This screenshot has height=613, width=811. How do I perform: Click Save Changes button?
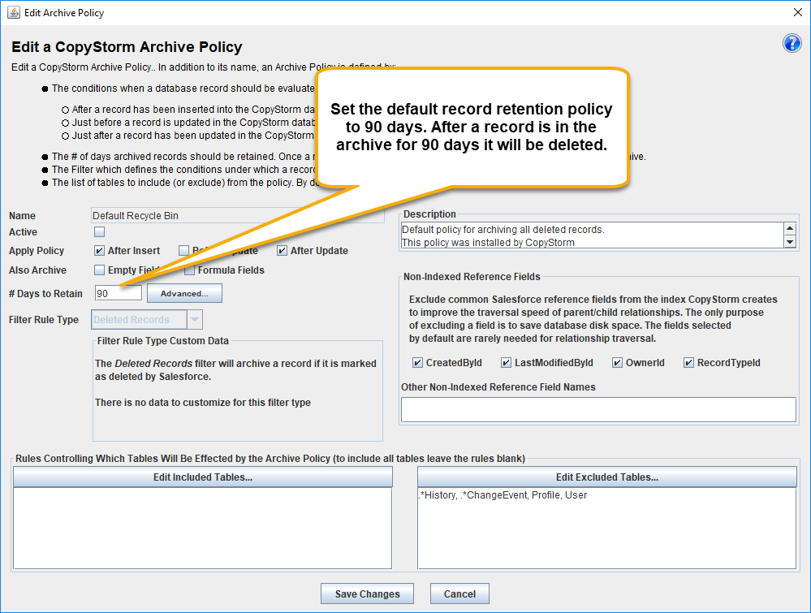[x=367, y=594]
